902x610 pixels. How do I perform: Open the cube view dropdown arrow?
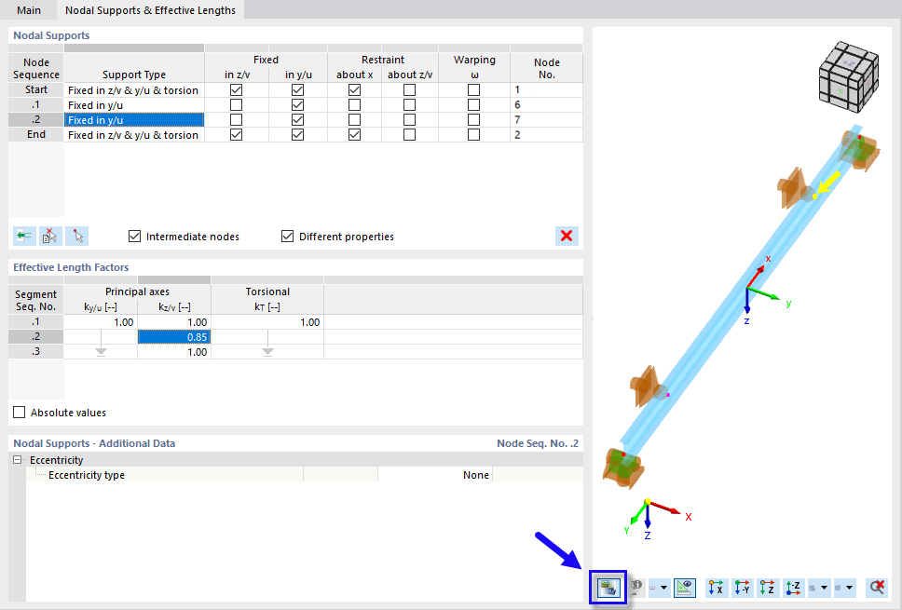850,588
